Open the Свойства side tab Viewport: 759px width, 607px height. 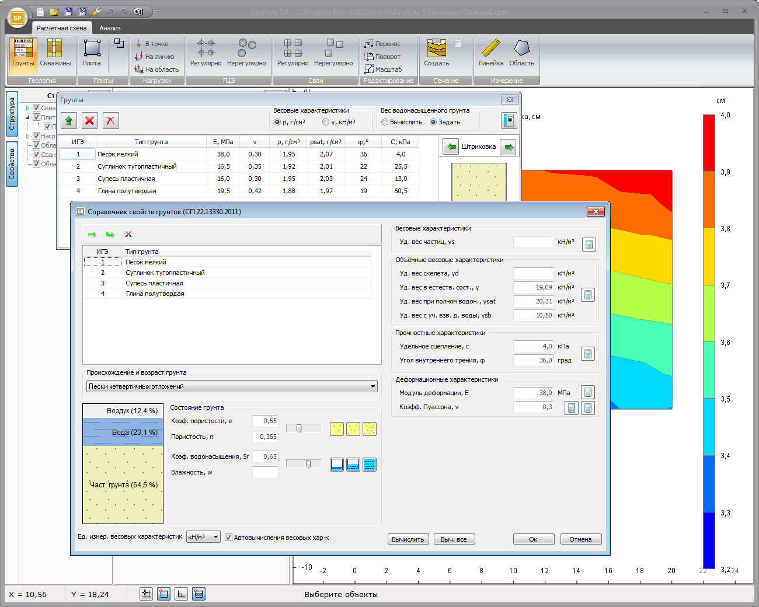(x=12, y=164)
